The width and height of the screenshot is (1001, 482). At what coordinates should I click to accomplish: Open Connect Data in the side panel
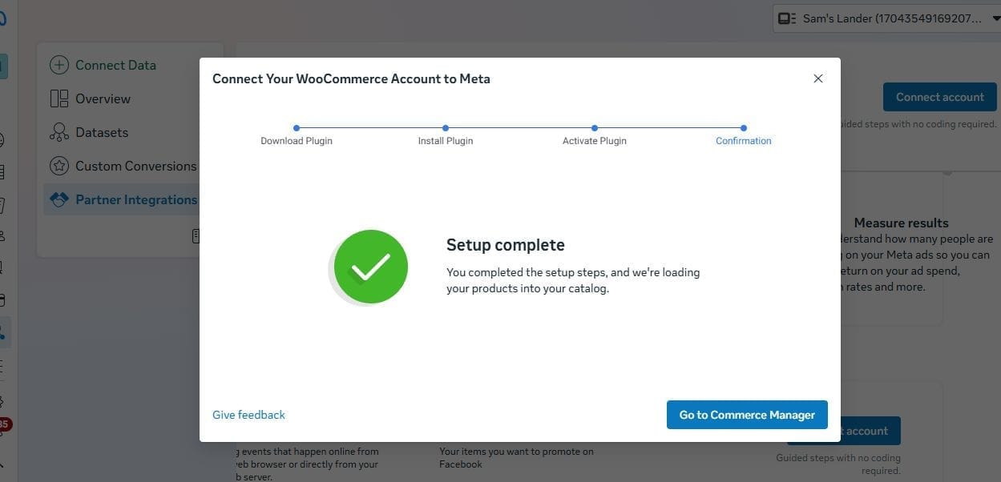click(x=115, y=65)
